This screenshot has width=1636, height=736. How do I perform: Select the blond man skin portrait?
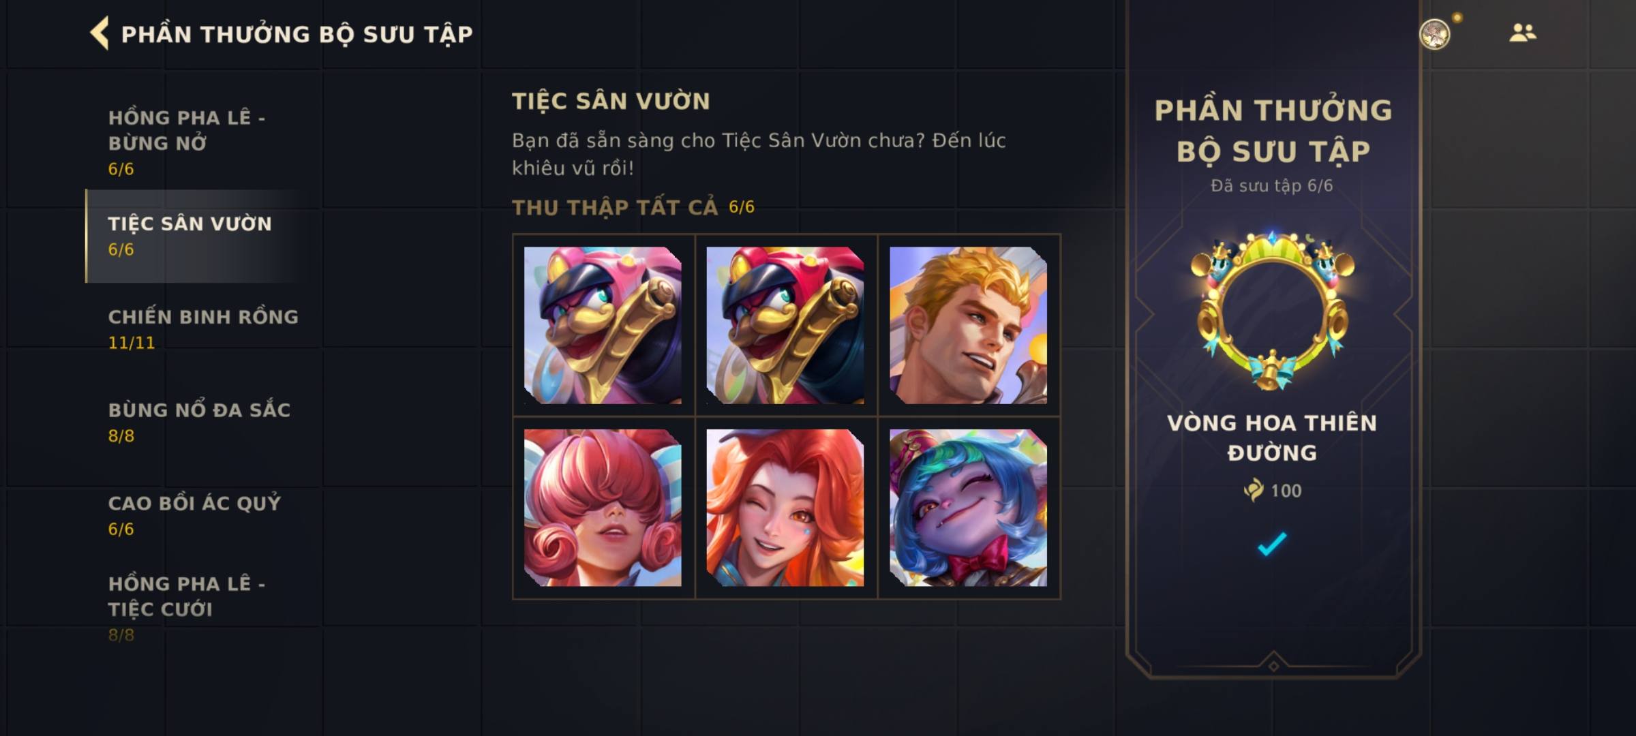[x=968, y=325]
